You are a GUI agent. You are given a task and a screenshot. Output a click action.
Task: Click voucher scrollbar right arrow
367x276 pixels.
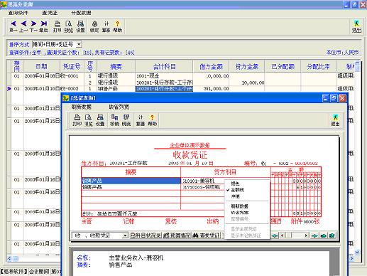click(306, 235)
